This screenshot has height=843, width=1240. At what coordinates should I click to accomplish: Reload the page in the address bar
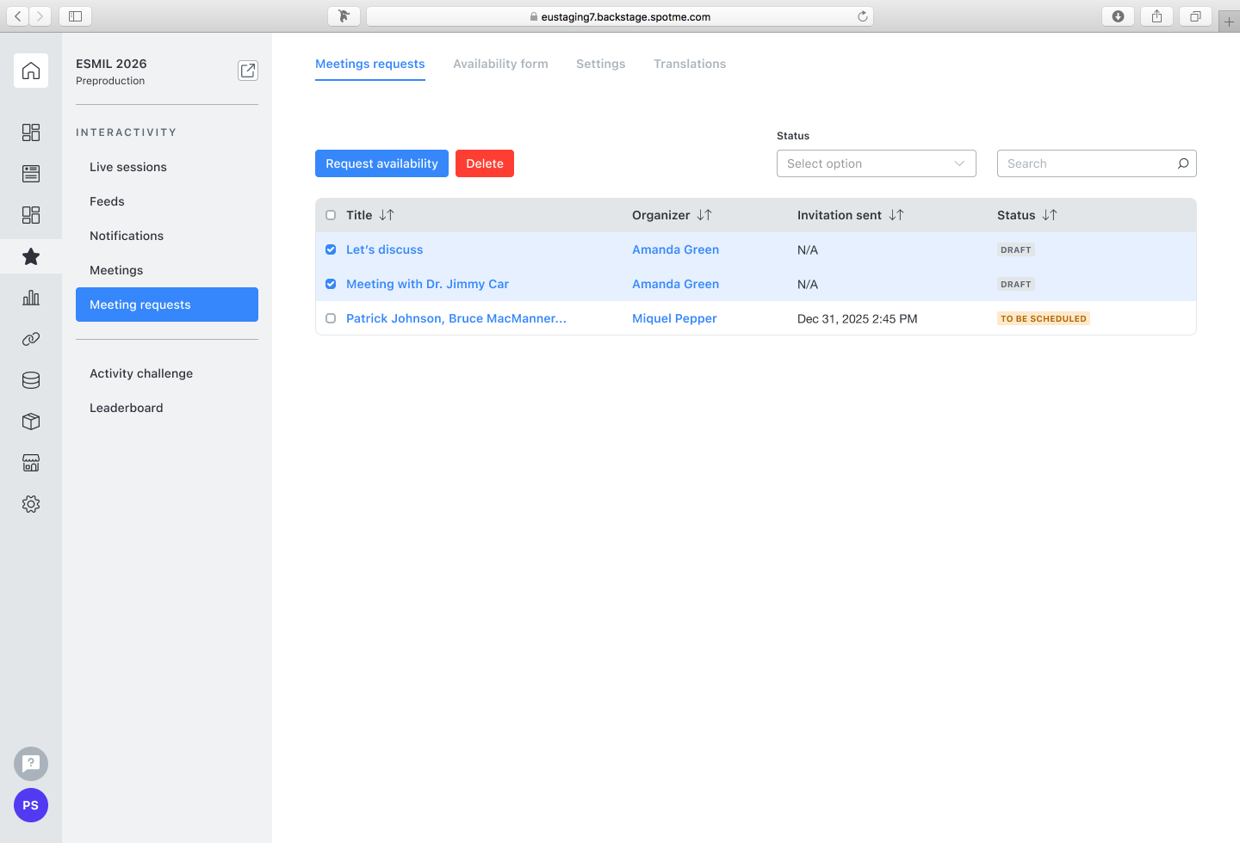(x=863, y=16)
